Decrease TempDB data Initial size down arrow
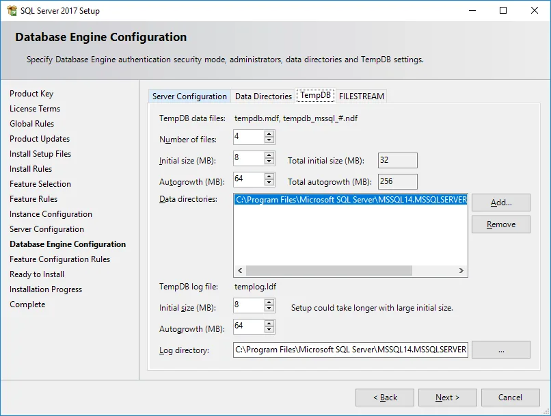Image resolution: width=551 pixels, height=416 pixels. 269,161
